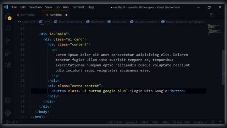Click the word Lorem on line 20
Image resolution: width=227 pixels, height=128 pixels.
click(61, 55)
